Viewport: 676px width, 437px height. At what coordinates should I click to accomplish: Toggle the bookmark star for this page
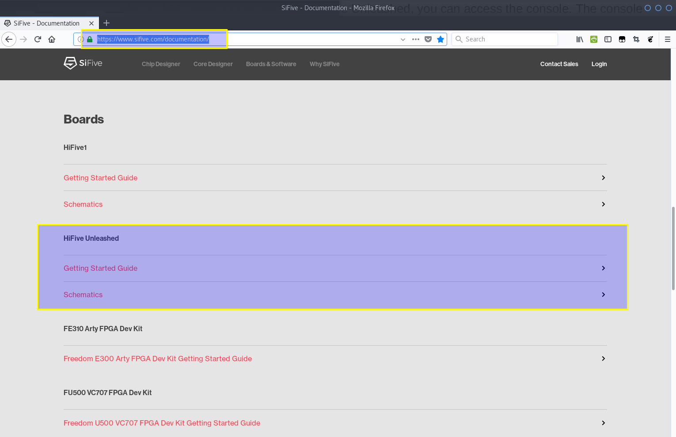point(441,39)
